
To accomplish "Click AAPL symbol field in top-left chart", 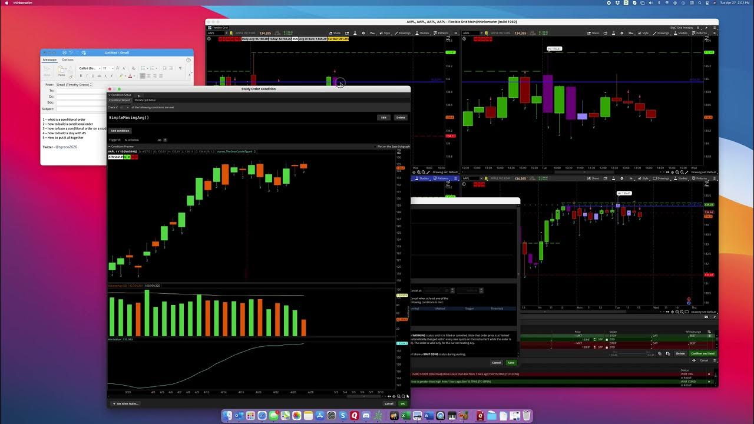I will [219, 33].
